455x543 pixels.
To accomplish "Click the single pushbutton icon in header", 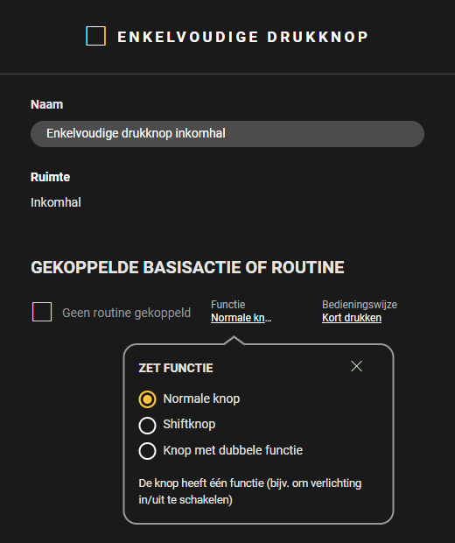I will click(x=96, y=36).
